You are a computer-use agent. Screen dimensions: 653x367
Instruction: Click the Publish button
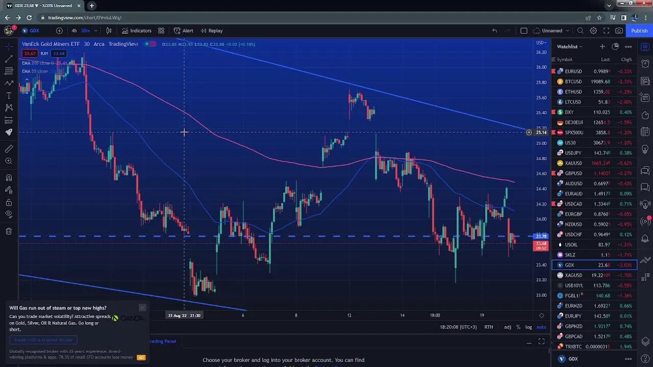pyautogui.click(x=639, y=31)
